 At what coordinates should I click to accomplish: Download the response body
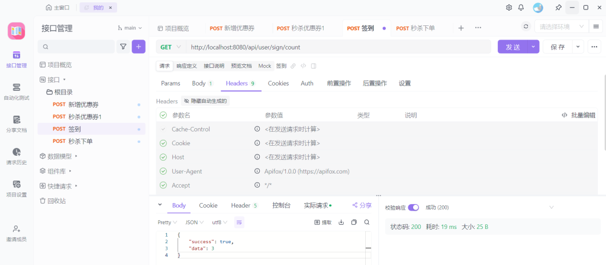(x=341, y=223)
